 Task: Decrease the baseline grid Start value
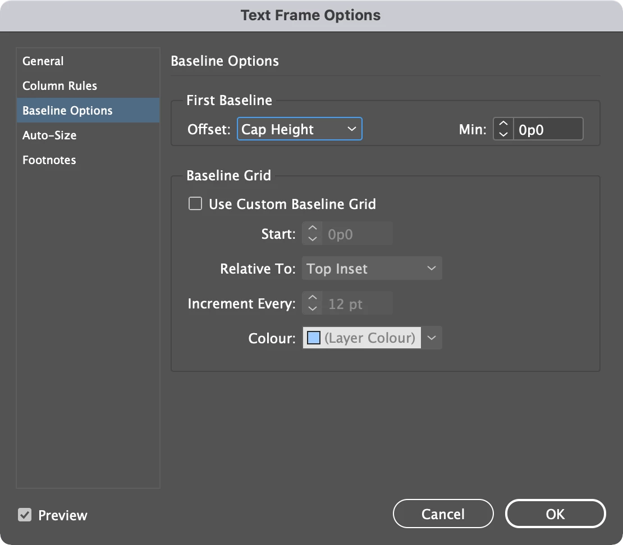click(x=313, y=239)
